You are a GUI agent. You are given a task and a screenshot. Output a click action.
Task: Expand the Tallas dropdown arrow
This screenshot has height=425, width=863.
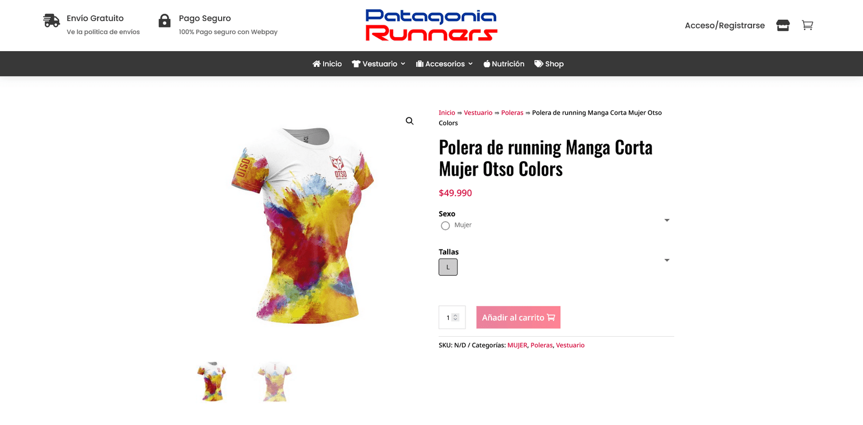click(667, 260)
